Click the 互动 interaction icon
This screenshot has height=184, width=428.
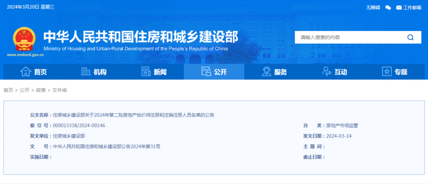tap(327, 72)
